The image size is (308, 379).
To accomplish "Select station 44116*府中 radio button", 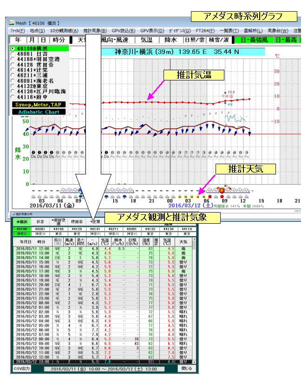I will click(13, 97).
